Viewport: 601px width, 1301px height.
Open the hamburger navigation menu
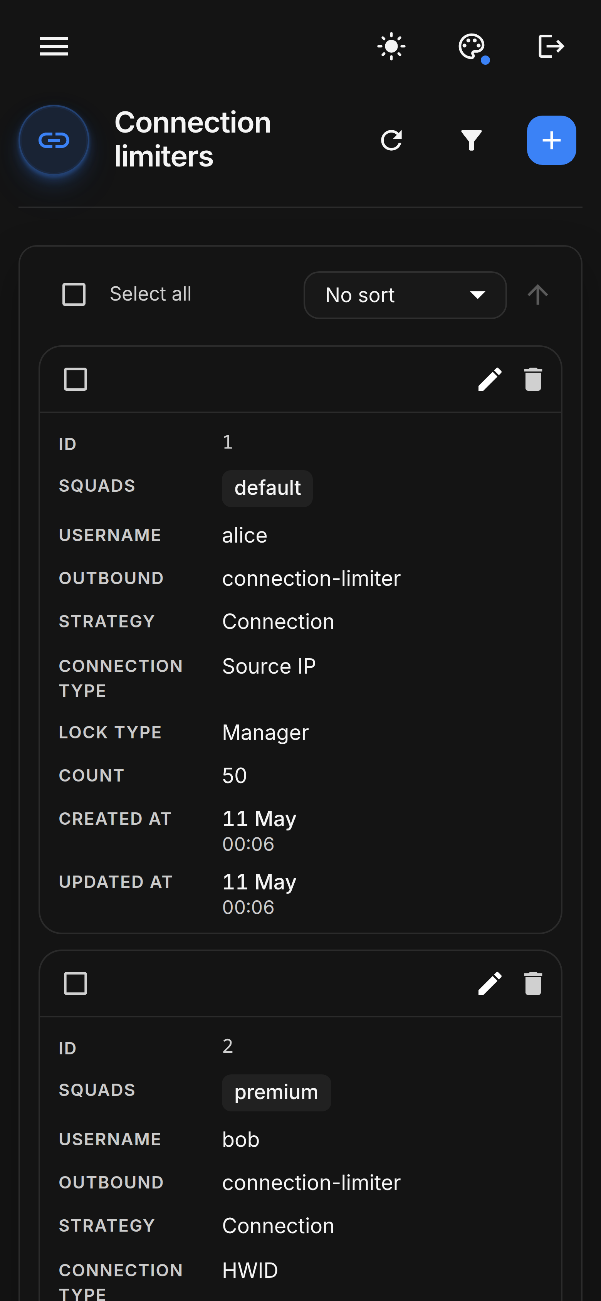coord(54,47)
